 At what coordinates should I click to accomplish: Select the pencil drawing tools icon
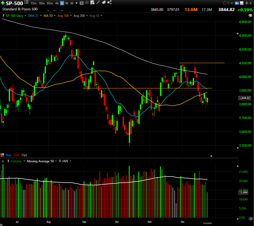[x=98, y=2]
